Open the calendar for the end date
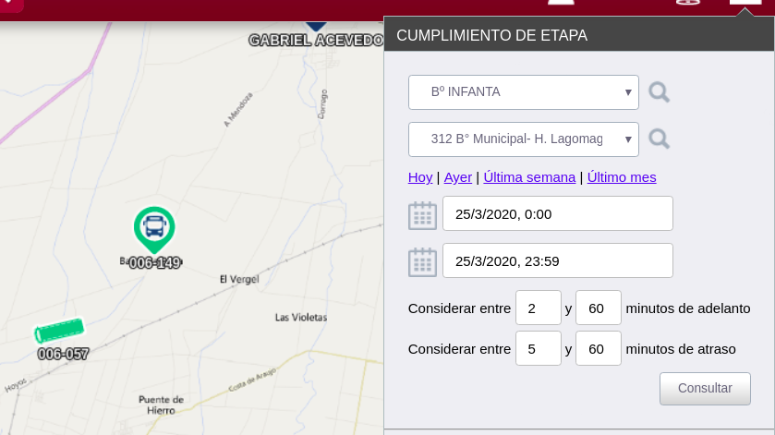 pos(422,261)
